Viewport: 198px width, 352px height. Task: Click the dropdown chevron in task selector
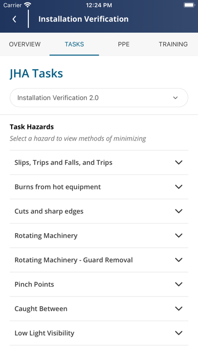175,98
